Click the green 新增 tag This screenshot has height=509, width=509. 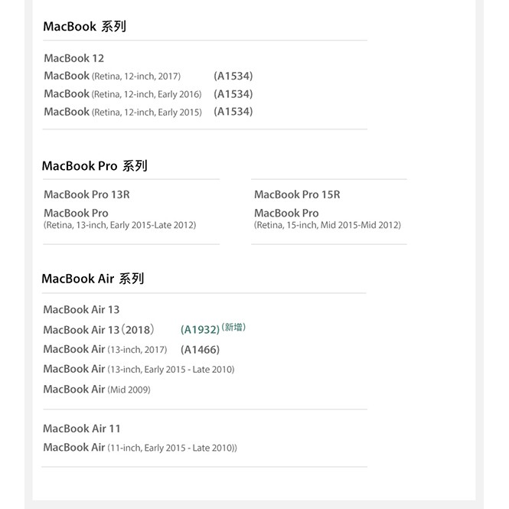(x=233, y=328)
